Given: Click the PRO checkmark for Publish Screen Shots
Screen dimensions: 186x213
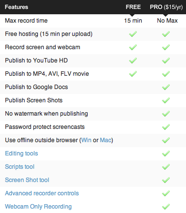Looking at the screenshot, I should coord(166,100).
